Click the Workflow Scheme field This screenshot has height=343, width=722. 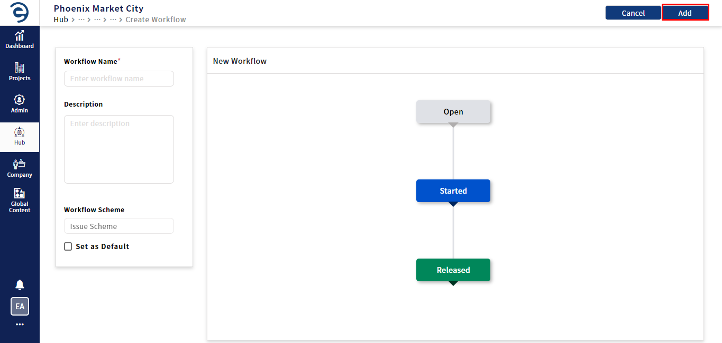(119, 226)
